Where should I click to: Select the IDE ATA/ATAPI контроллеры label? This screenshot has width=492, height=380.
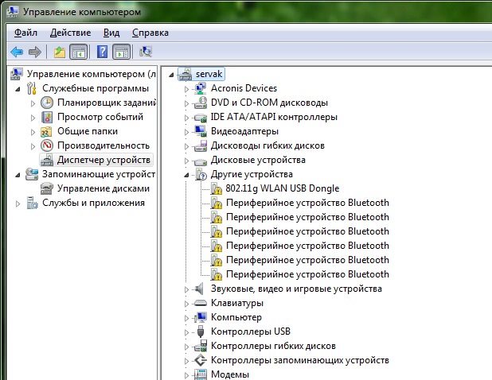click(x=274, y=117)
